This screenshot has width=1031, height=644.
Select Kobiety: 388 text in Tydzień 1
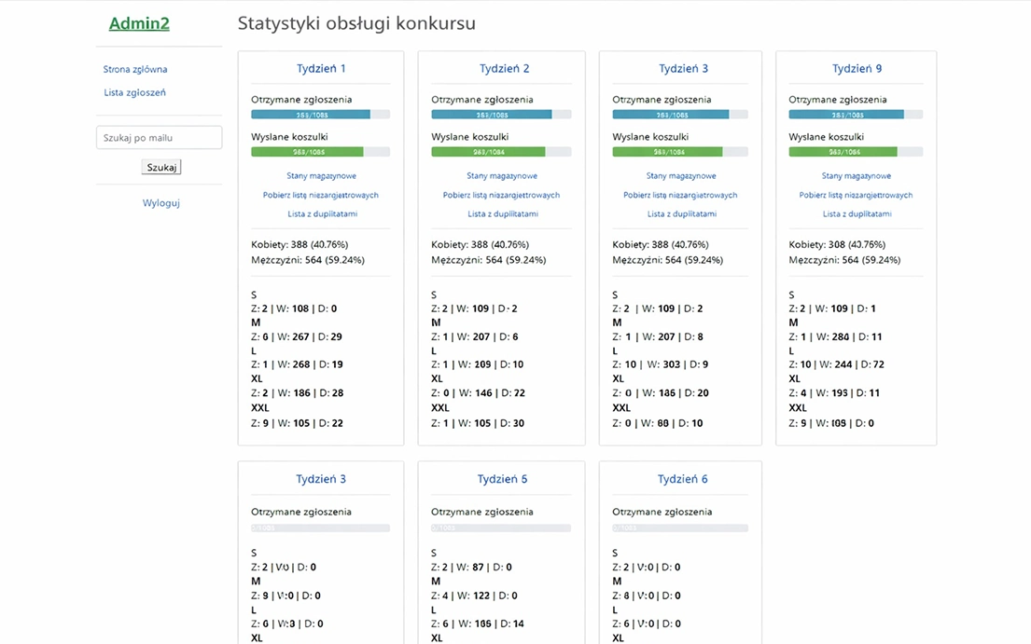[300, 245]
